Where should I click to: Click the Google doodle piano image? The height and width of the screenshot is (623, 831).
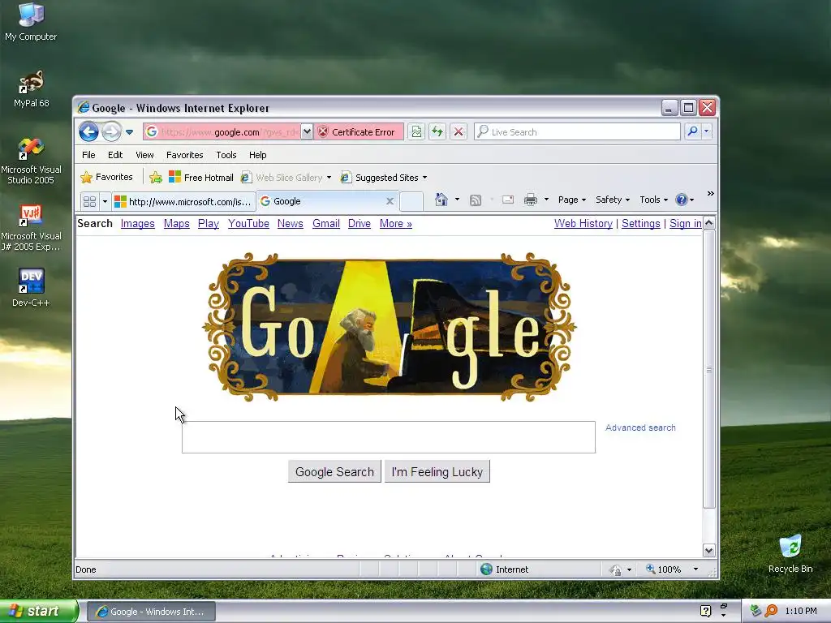(389, 326)
